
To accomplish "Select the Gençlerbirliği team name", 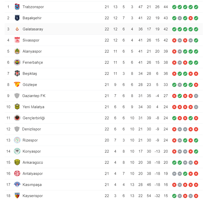I will click(x=34, y=118).
